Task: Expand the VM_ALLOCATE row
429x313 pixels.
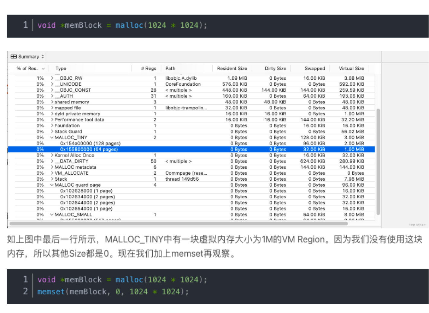Action: coord(52,173)
